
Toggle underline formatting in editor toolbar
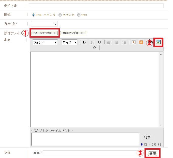click(99, 42)
